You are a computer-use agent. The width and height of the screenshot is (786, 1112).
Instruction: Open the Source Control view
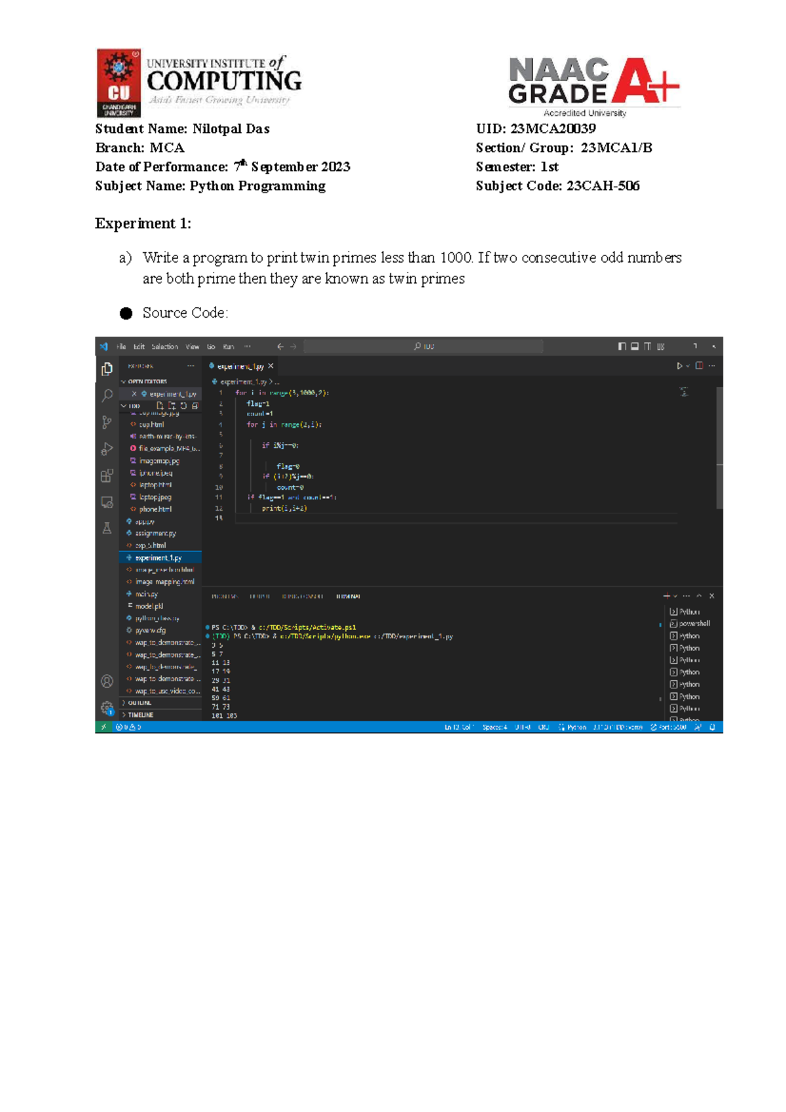pyautogui.click(x=107, y=422)
